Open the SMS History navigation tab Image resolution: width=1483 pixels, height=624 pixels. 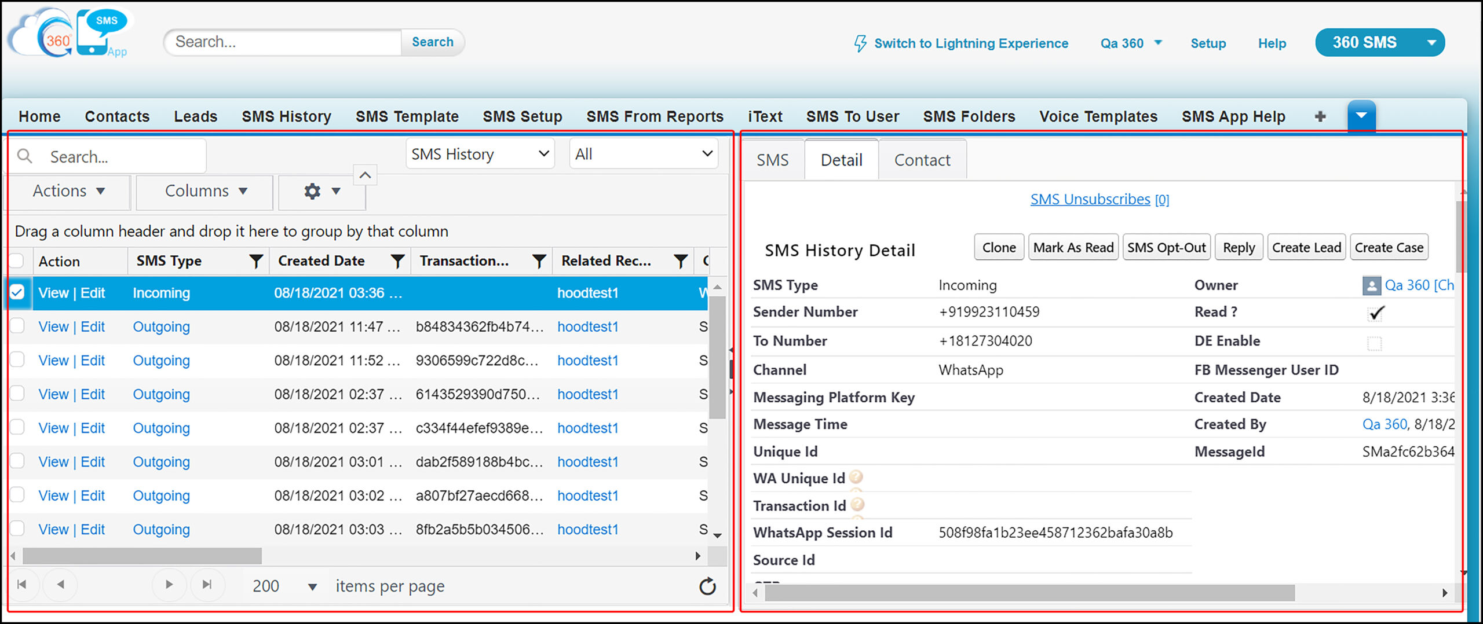click(x=286, y=116)
